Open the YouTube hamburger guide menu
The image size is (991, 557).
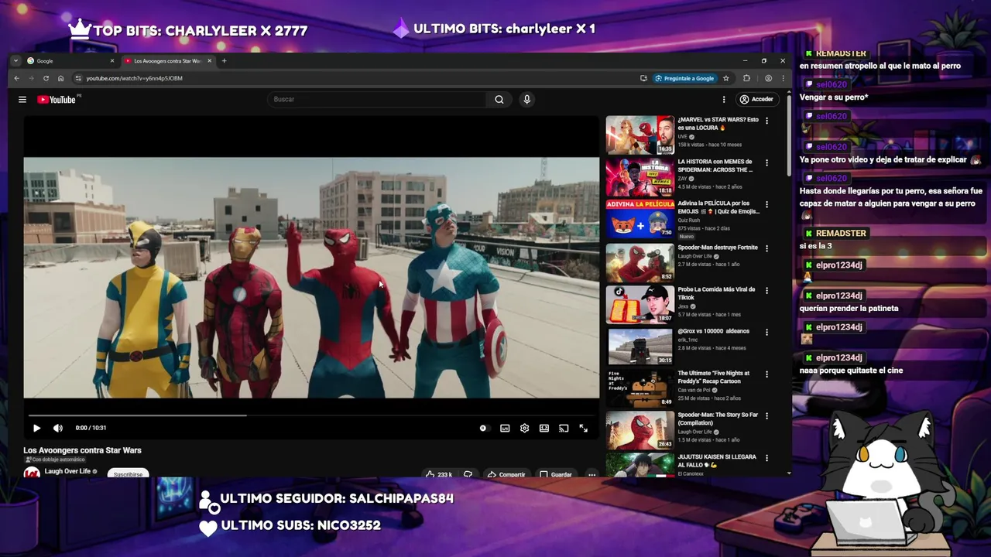coord(22,99)
